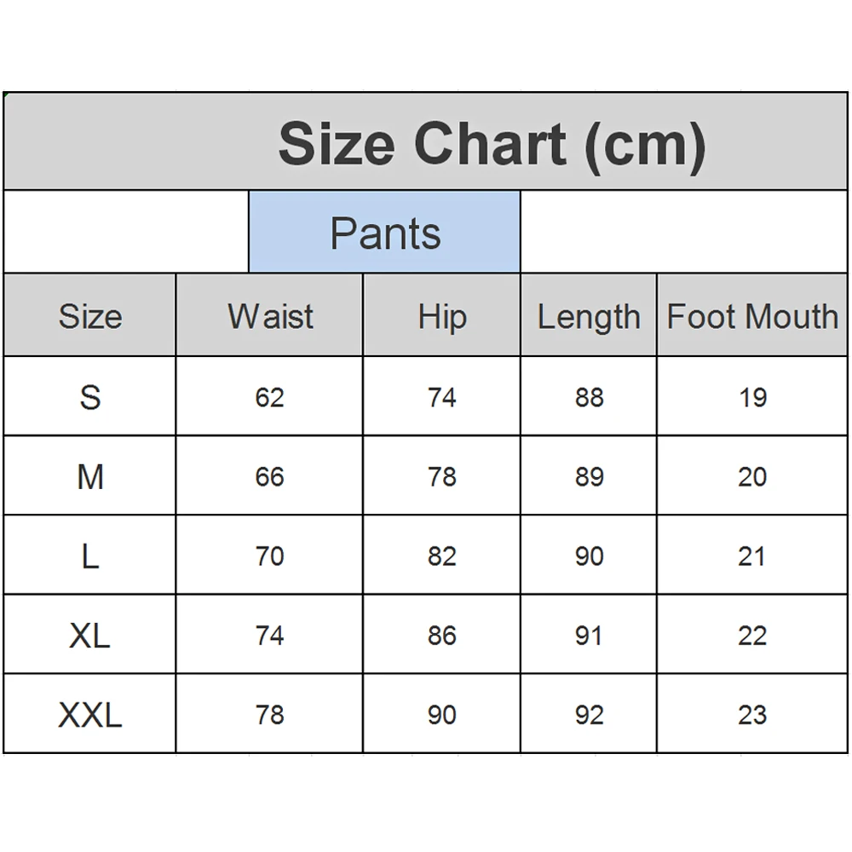Select foot mouth value 20 for M

pos(752,476)
